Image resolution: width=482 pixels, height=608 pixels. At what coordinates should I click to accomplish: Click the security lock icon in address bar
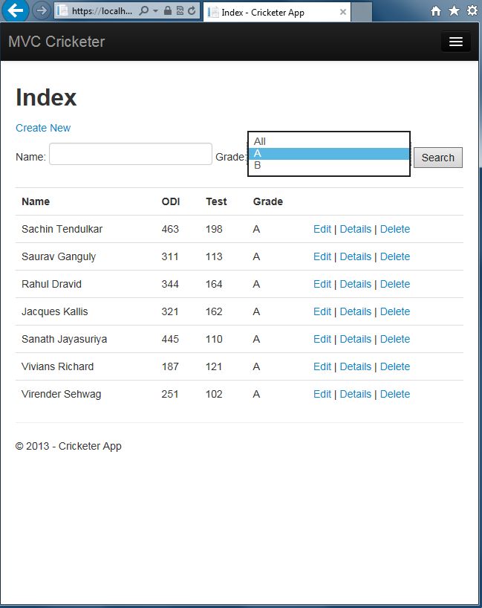[168, 11]
